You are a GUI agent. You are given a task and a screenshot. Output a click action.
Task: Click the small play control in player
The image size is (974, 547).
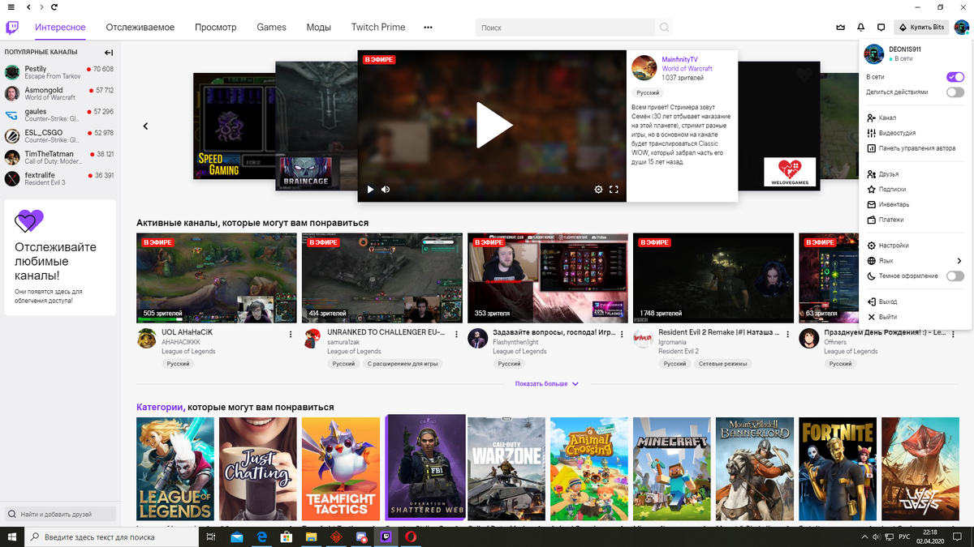[370, 190]
